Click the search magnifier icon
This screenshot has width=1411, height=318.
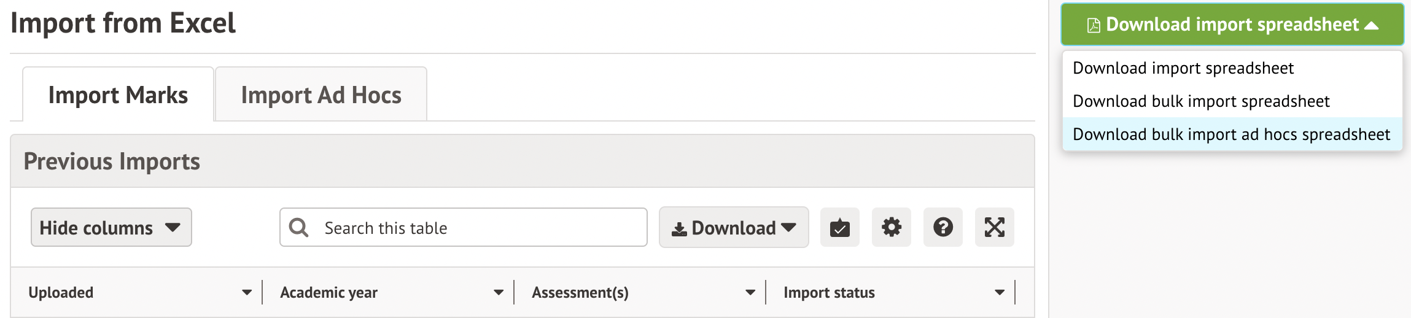pyautogui.click(x=299, y=228)
